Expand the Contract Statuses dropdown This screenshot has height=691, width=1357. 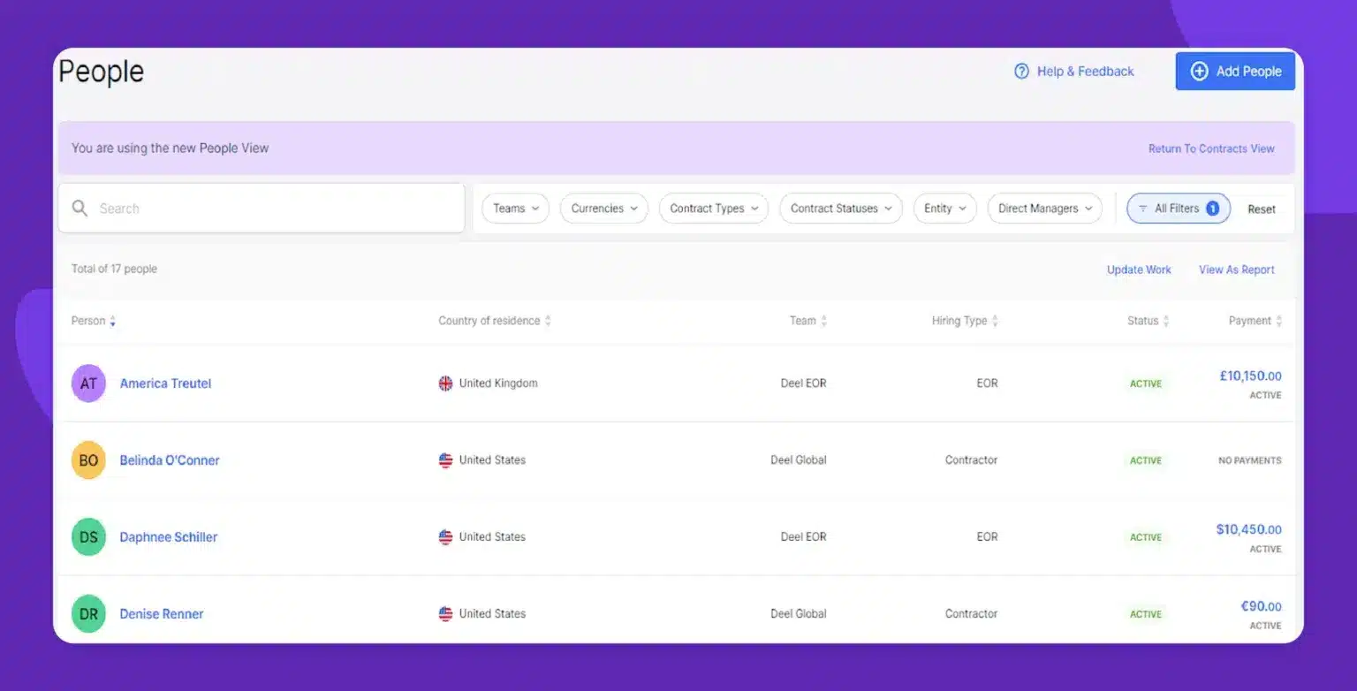(x=840, y=209)
